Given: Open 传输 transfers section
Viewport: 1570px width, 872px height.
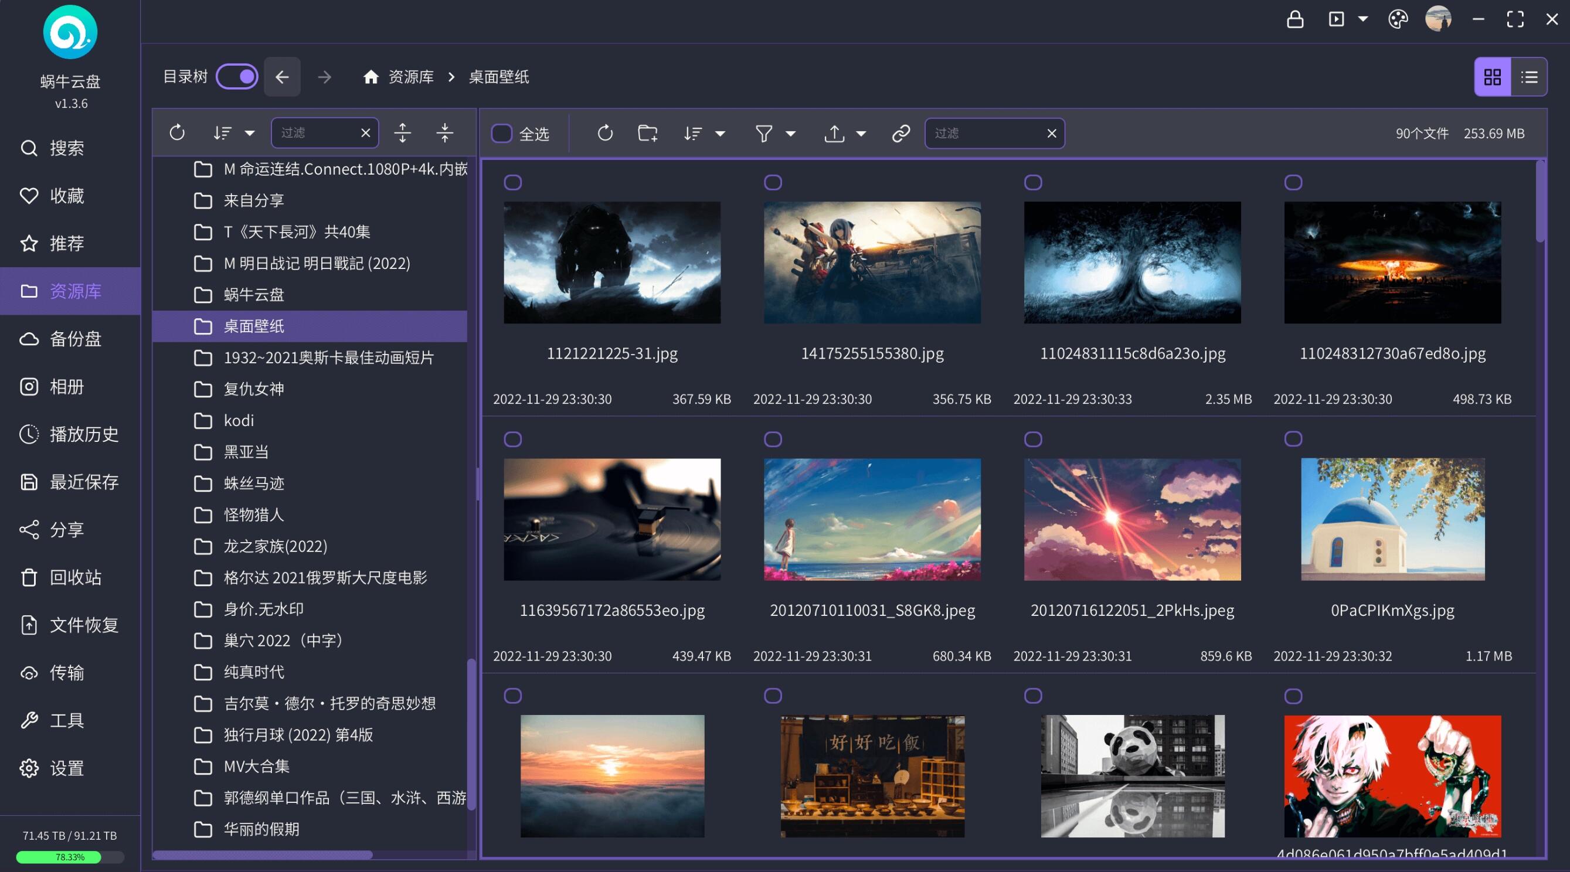Looking at the screenshot, I should click(70, 673).
